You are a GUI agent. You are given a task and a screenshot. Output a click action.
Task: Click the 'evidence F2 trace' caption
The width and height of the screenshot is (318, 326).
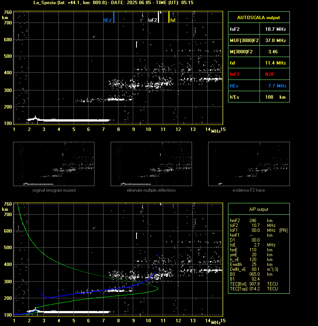click(249, 190)
